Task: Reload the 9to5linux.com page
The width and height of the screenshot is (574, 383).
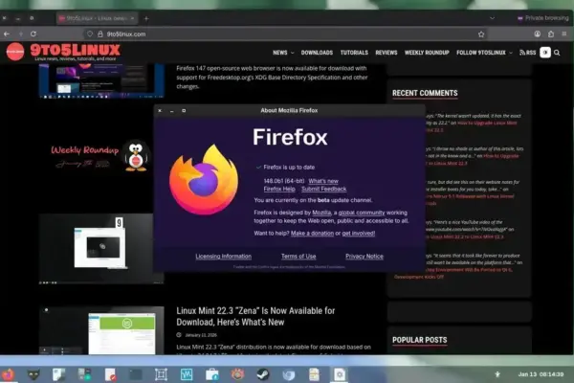Action: 33,34
